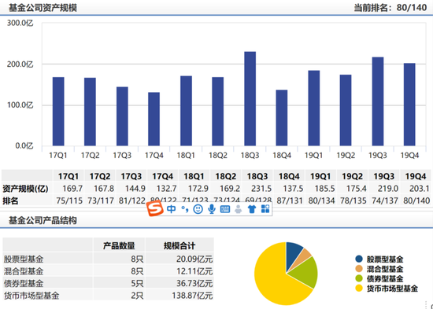This screenshot has width=433, height=309.
Task: Click the 规模合计 column header
Action: [179, 245]
